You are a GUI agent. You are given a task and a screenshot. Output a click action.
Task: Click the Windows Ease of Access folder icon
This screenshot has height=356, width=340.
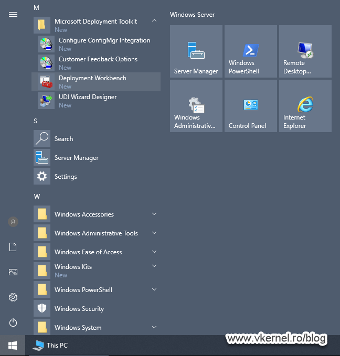pyautogui.click(x=42, y=252)
